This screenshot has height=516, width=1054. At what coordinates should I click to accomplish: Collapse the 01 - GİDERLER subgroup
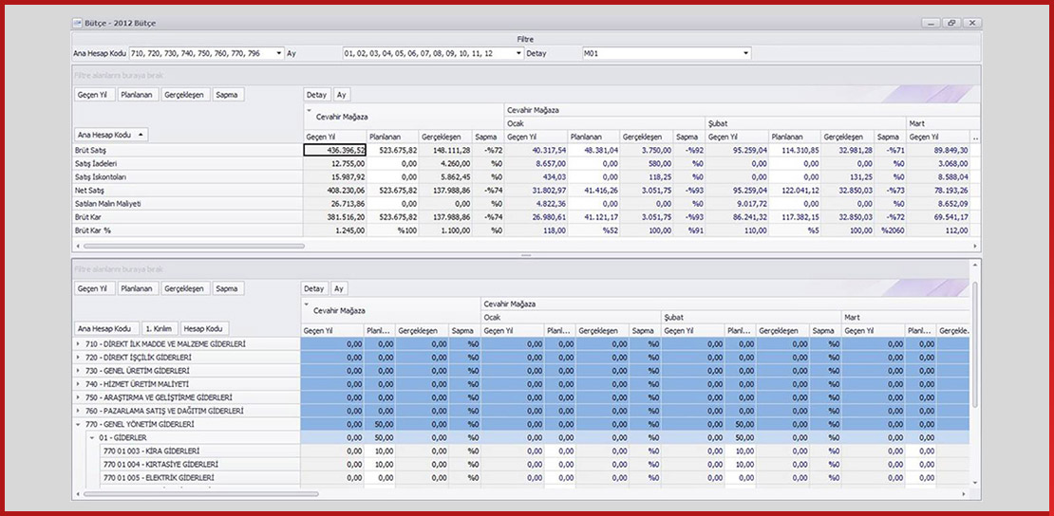click(x=92, y=438)
